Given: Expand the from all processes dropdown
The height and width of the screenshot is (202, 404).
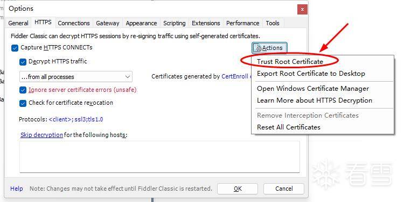Looking at the screenshot, I should pos(76,77).
